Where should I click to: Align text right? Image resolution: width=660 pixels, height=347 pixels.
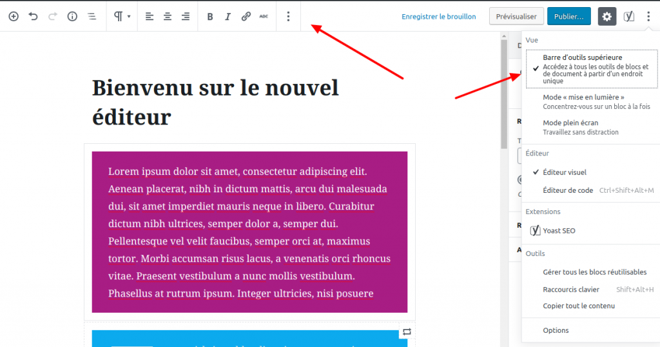pos(186,16)
